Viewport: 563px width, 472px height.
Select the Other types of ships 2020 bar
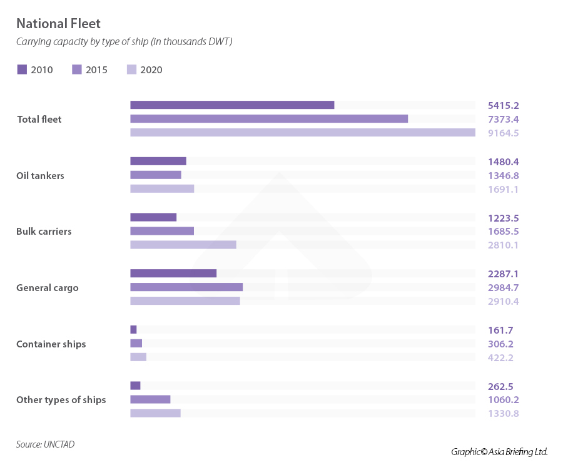click(155, 413)
